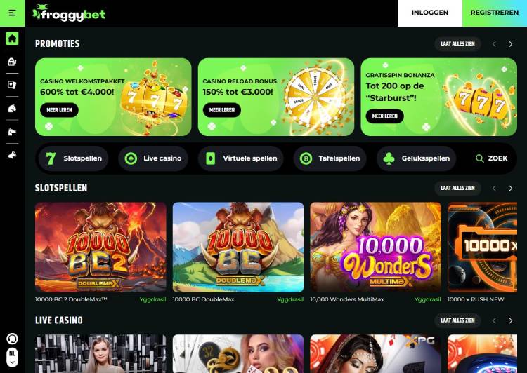Viewport: 527px width, 373px height.
Task: Click the Registreren button
Action: tap(495, 13)
